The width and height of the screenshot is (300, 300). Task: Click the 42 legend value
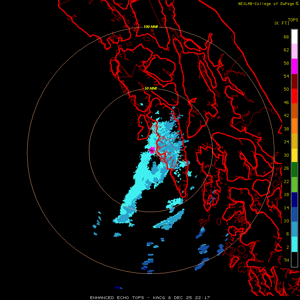pyautogui.click(x=286, y=116)
